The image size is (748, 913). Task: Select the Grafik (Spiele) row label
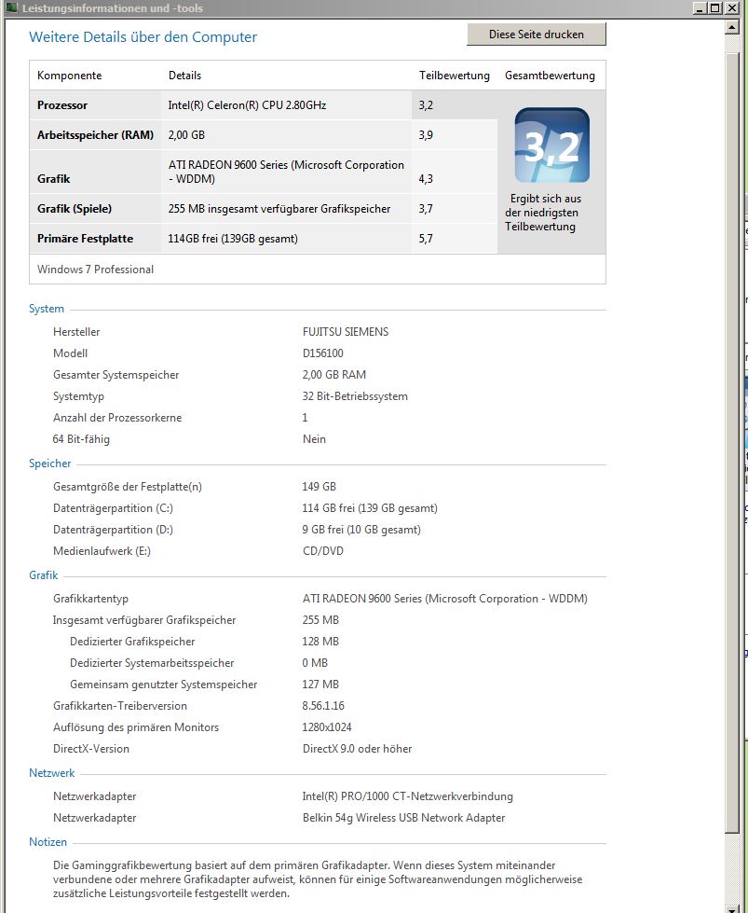[x=75, y=209]
